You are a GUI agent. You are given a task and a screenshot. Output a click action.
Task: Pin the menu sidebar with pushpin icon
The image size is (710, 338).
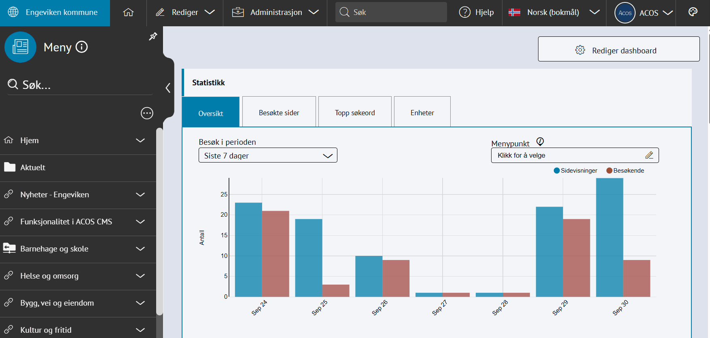153,36
